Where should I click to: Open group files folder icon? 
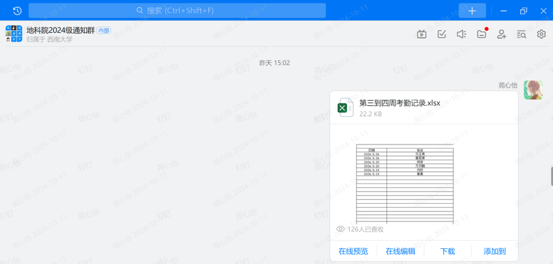click(482, 34)
